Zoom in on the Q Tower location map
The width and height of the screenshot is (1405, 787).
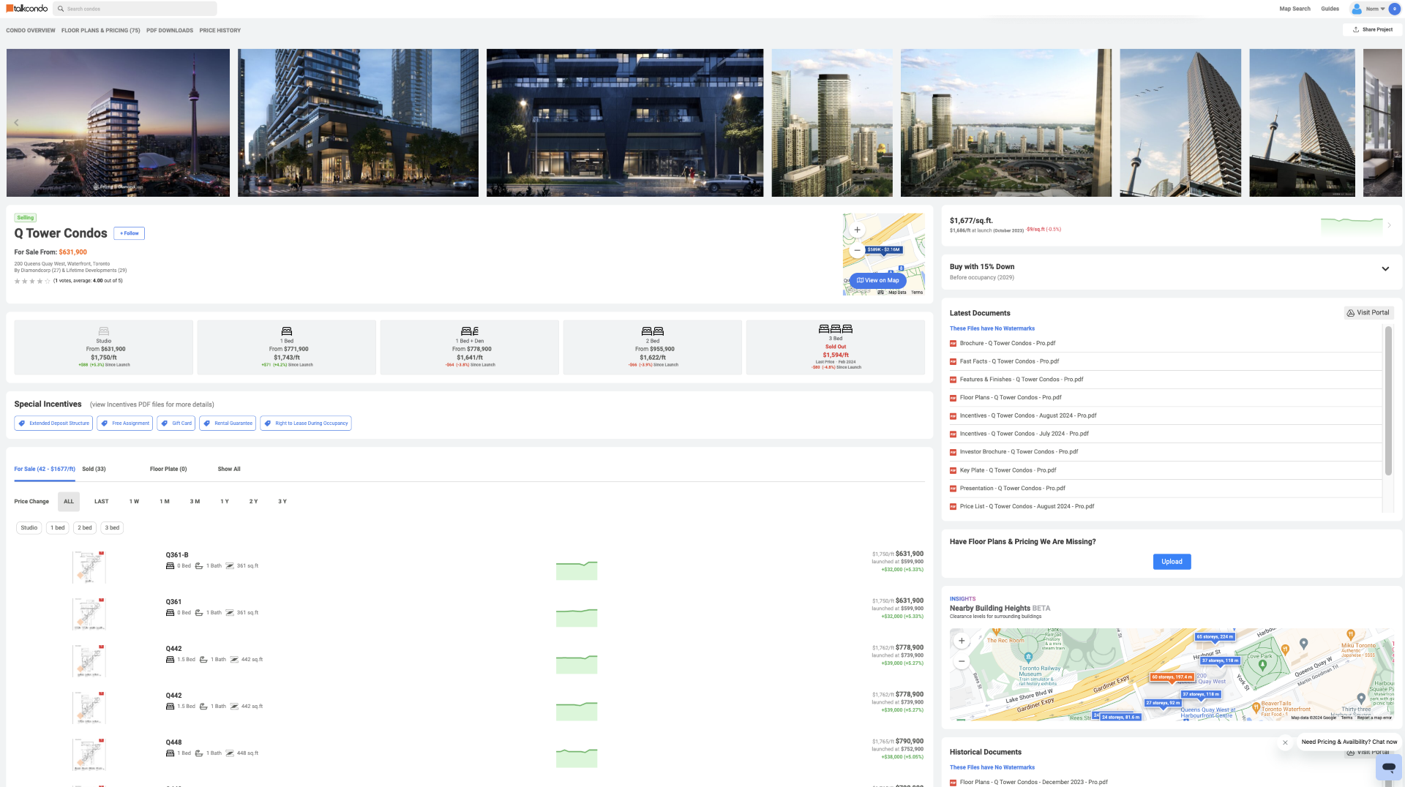click(x=857, y=230)
